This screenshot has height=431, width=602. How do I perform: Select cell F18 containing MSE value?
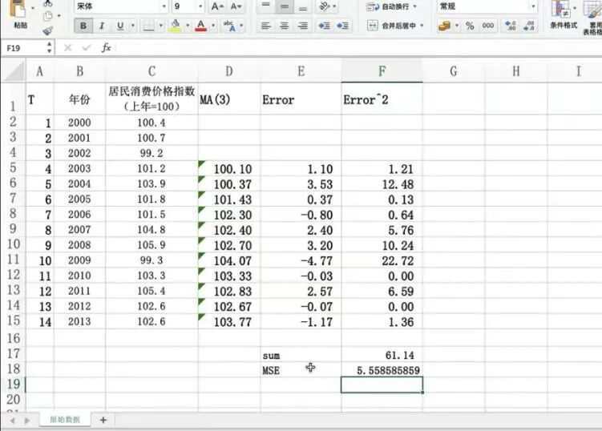click(382, 370)
